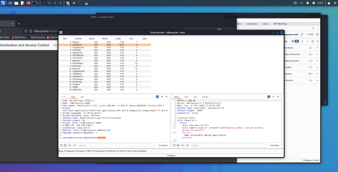This screenshot has height=172, width=338.
Task: Go to next match in request search
Action: (74, 146)
